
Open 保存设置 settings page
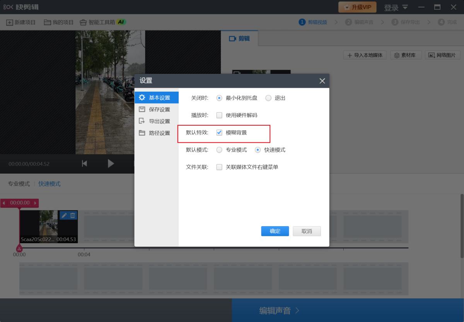click(x=156, y=109)
